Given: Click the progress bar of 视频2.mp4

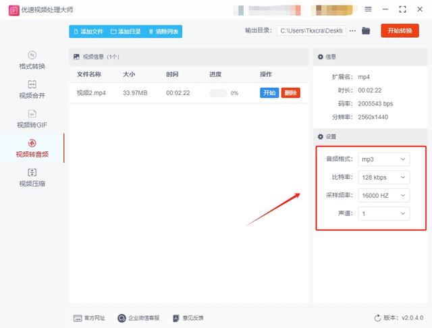Looking at the screenshot, I should coord(218,93).
